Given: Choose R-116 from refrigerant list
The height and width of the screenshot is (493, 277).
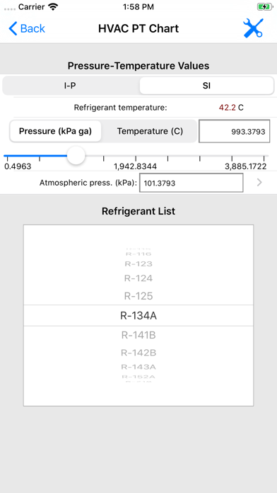Looking at the screenshot, I should (x=138, y=254).
